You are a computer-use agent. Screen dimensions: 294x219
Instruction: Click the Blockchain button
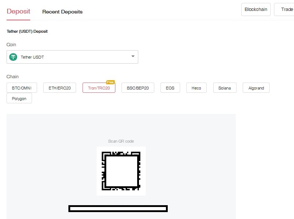pyautogui.click(x=256, y=9)
